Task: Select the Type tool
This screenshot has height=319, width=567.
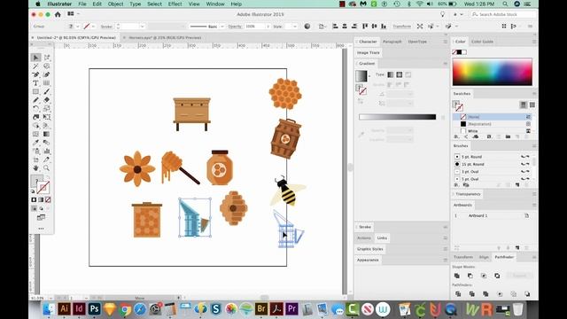Action: pos(35,83)
